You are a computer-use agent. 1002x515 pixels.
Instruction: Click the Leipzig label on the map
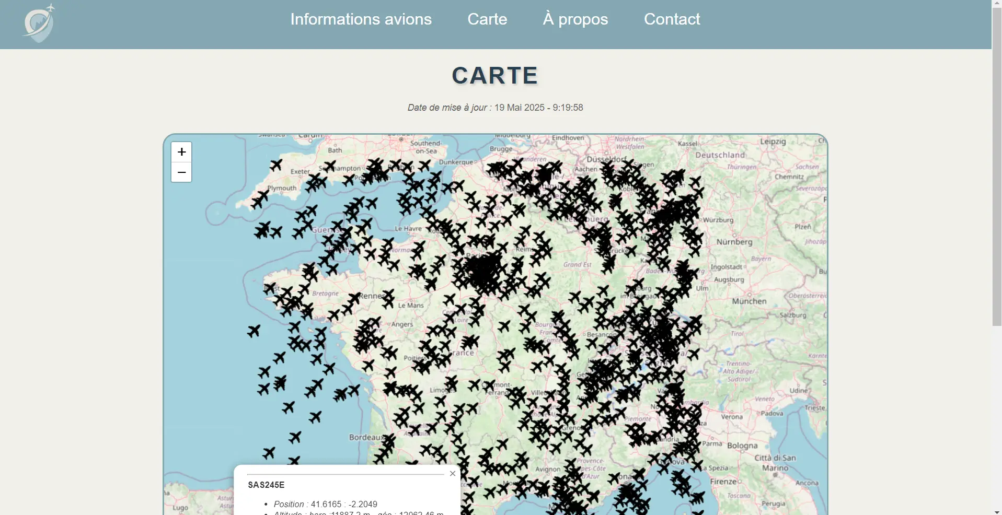(x=773, y=142)
